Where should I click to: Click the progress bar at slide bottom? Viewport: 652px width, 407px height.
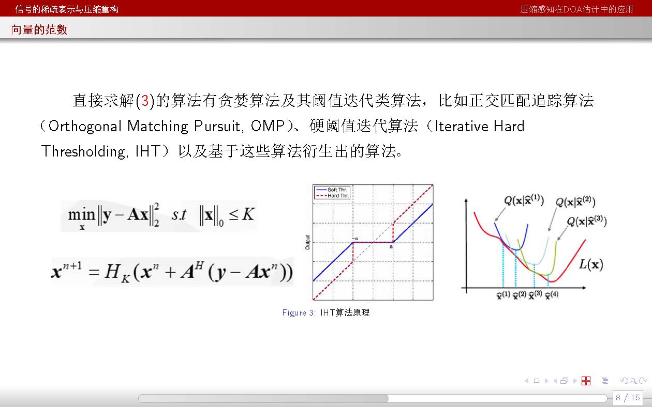coord(373,398)
